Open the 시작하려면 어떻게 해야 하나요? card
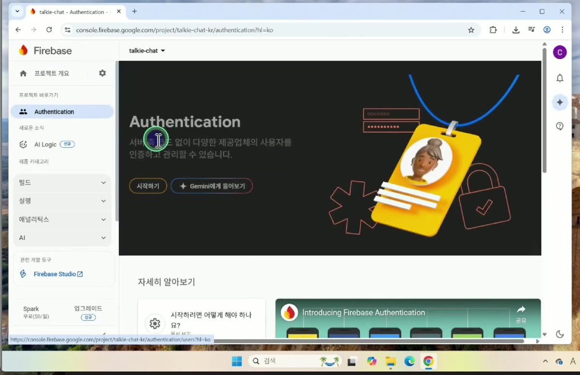Image resolution: width=580 pixels, height=375 pixels. click(x=202, y=318)
